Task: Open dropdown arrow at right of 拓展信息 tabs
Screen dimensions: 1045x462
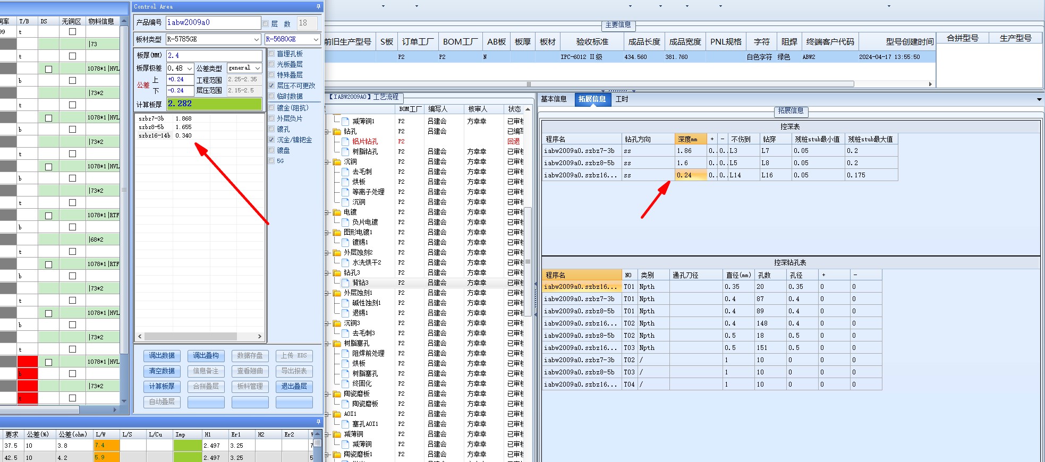Action: coord(1039,99)
